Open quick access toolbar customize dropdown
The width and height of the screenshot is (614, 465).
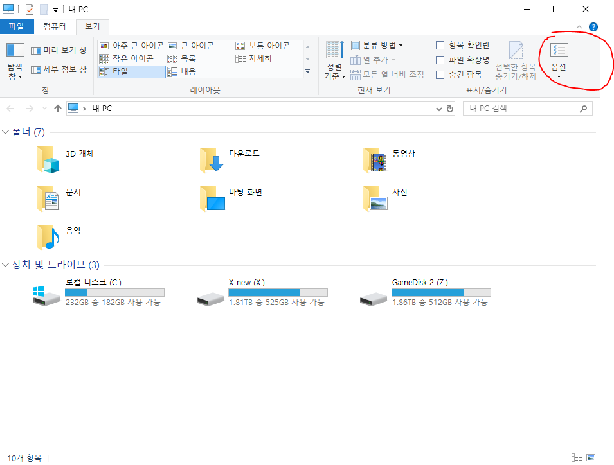55,10
